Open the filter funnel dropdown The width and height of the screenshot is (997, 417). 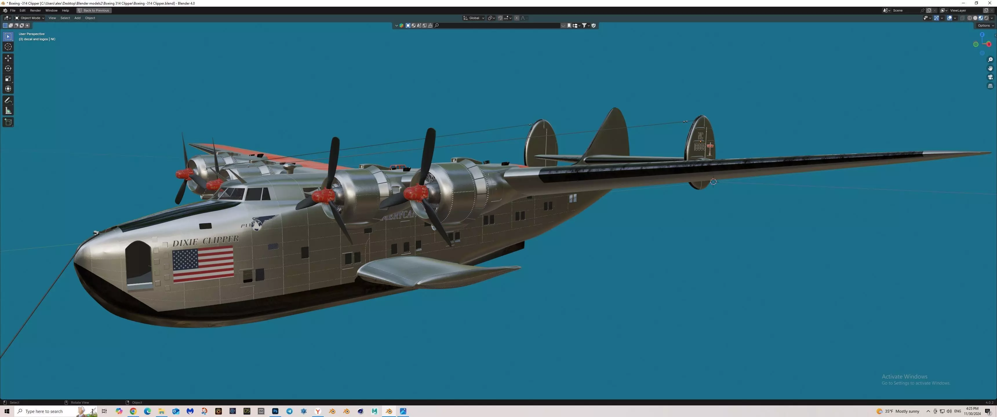coord(586,25)
